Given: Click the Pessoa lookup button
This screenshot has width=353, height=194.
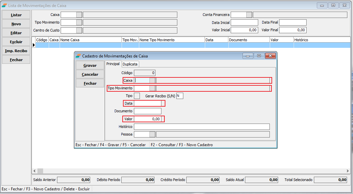Looking at the screenshot, I should click(152, 135).
